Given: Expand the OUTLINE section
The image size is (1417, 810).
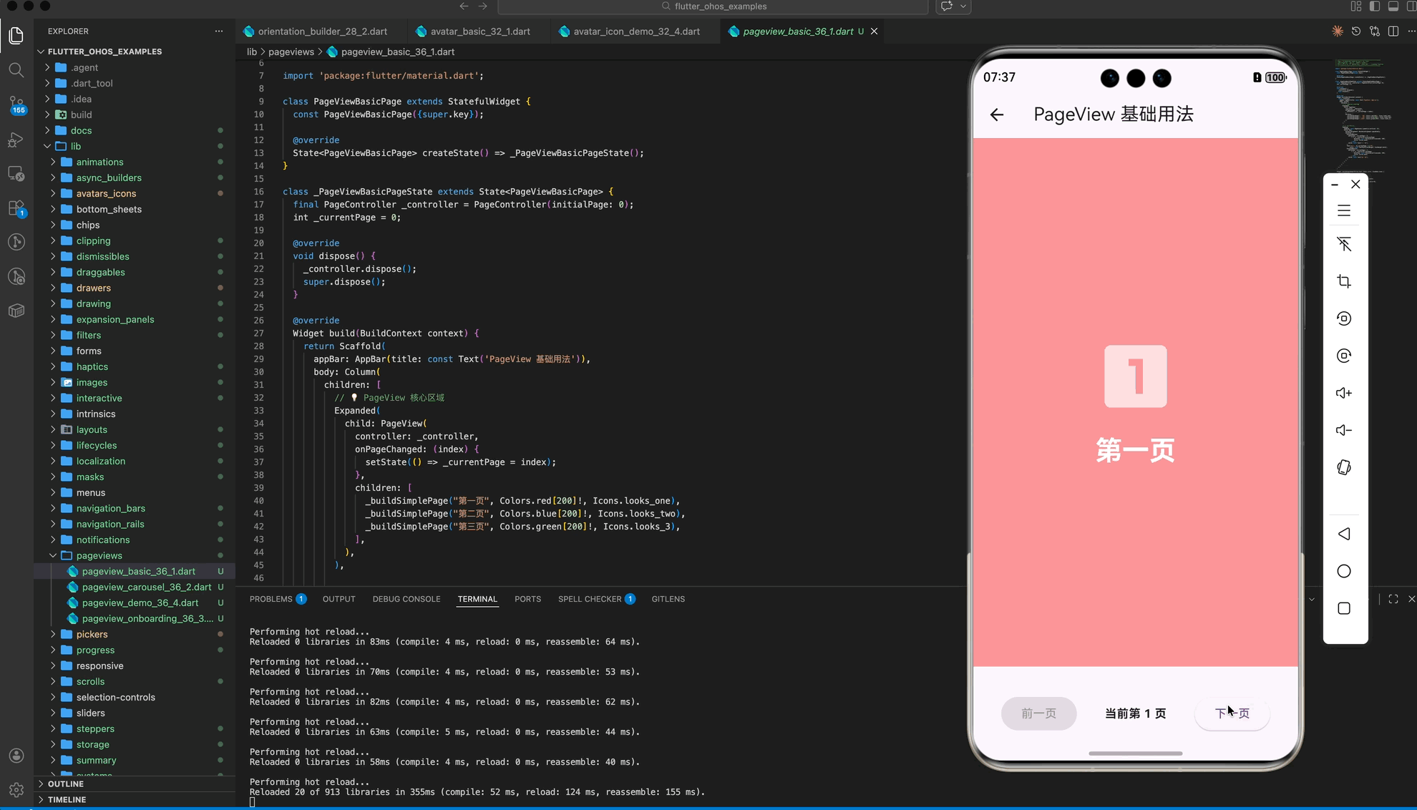Looking at the screenshot, I should pos(65,784).
